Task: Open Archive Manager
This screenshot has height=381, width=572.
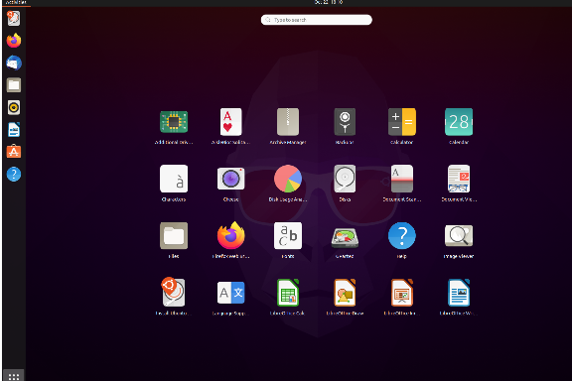Action: [x=288, y=122]
